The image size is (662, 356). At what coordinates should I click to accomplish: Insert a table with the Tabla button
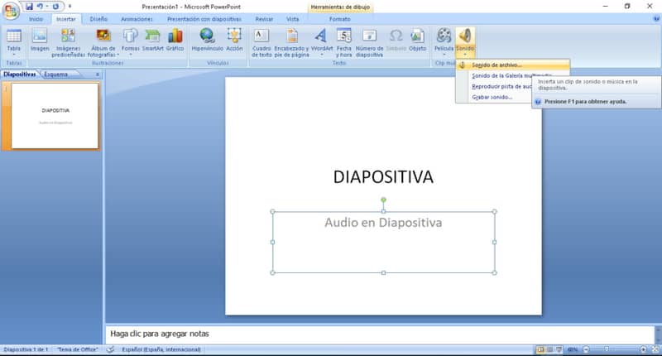[13, 41]
